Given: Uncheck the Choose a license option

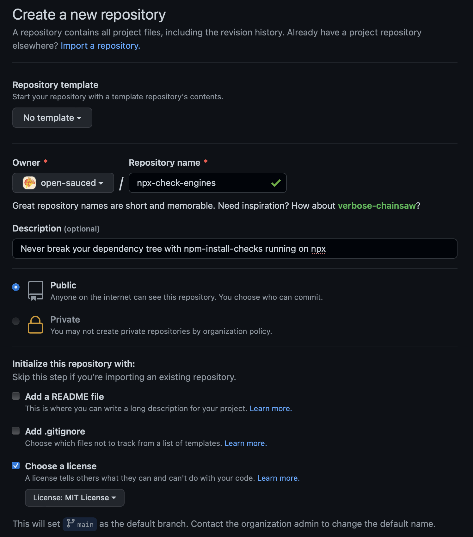Looking at the screenshot, I should tap(16, 465).
